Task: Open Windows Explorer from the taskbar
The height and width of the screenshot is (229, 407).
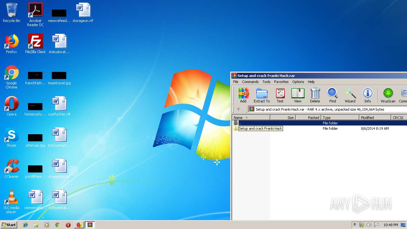Action: coord(36,225)
